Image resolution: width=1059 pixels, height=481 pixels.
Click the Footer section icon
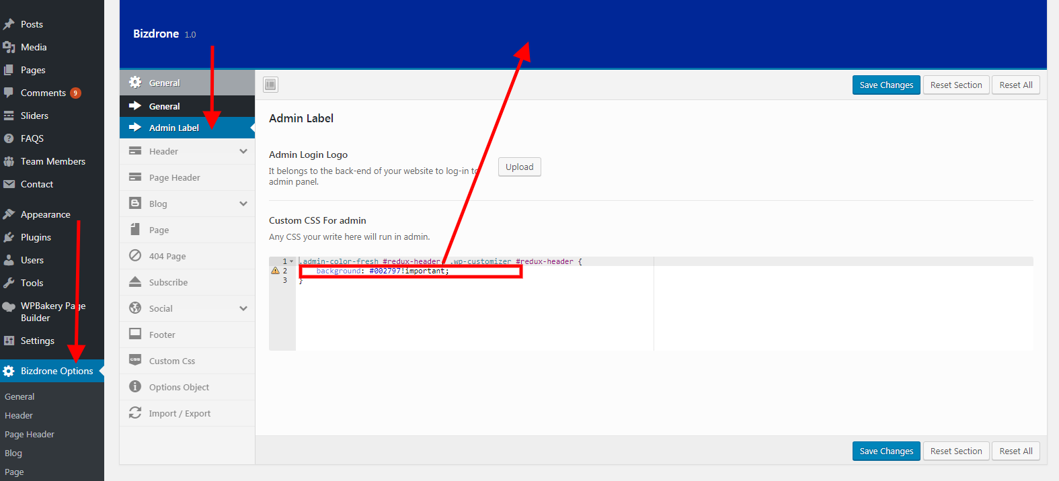tap(135, 334)
